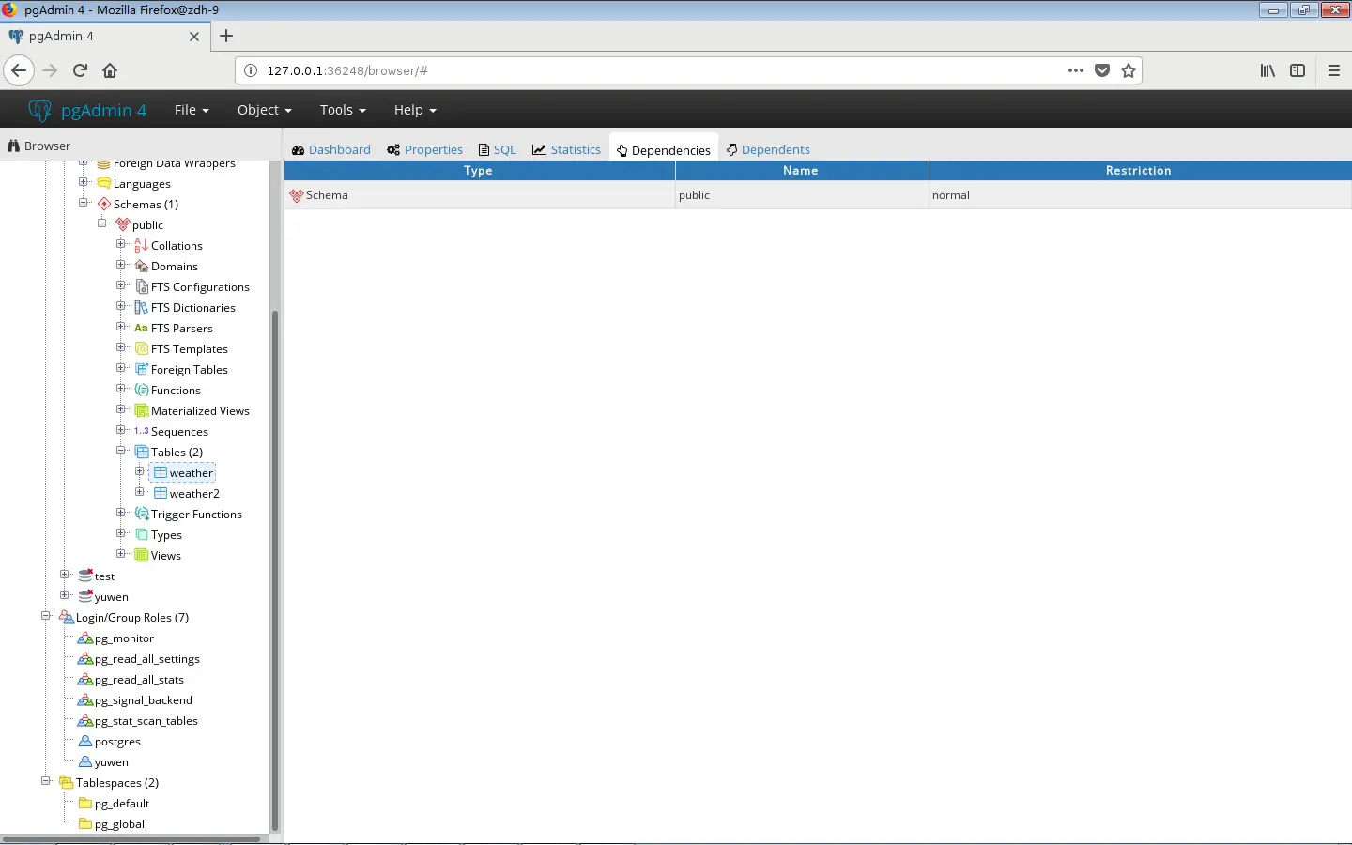The width and height of the screenshot is (1352, 845).
Task: Click the Functions node icon
Action: 142,390
